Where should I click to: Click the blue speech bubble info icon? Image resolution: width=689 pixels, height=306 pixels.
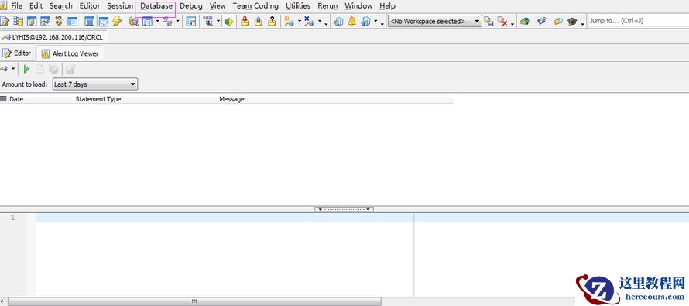point(542,21)
